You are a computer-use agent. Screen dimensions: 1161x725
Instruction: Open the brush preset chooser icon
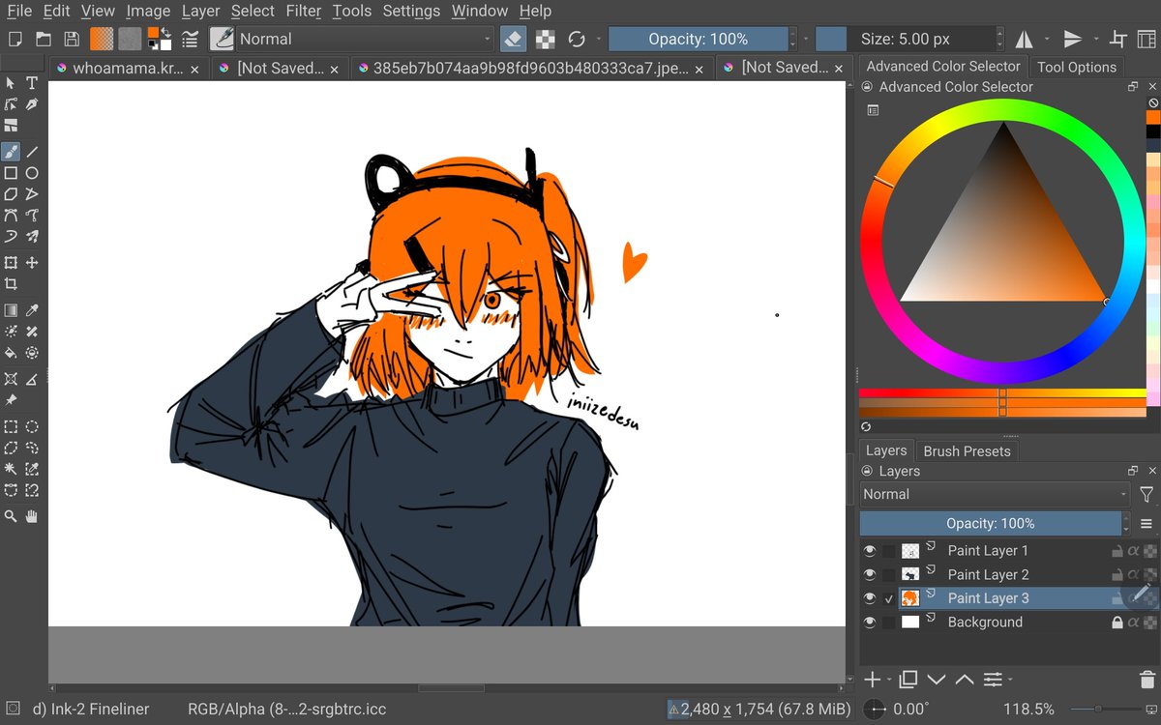pyautogui.click(x=223, y=39)
